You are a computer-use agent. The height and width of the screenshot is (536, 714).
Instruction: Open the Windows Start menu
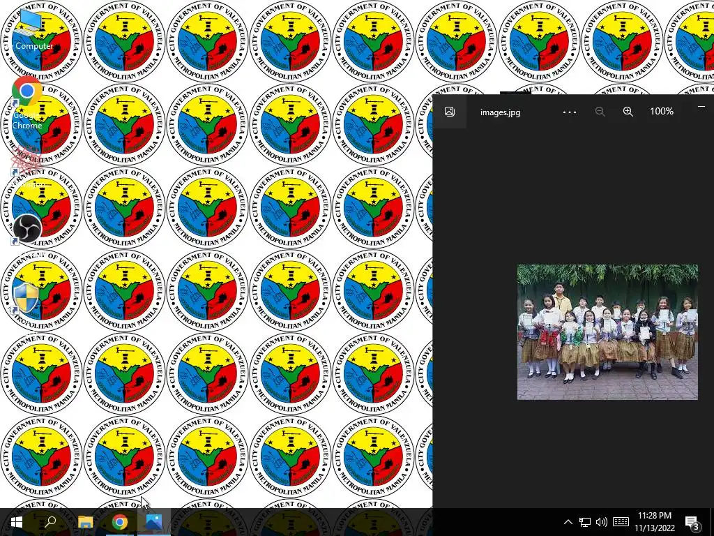17,522
